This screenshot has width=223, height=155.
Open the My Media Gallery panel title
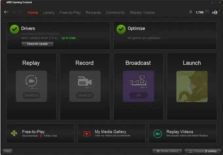point(111,132)
